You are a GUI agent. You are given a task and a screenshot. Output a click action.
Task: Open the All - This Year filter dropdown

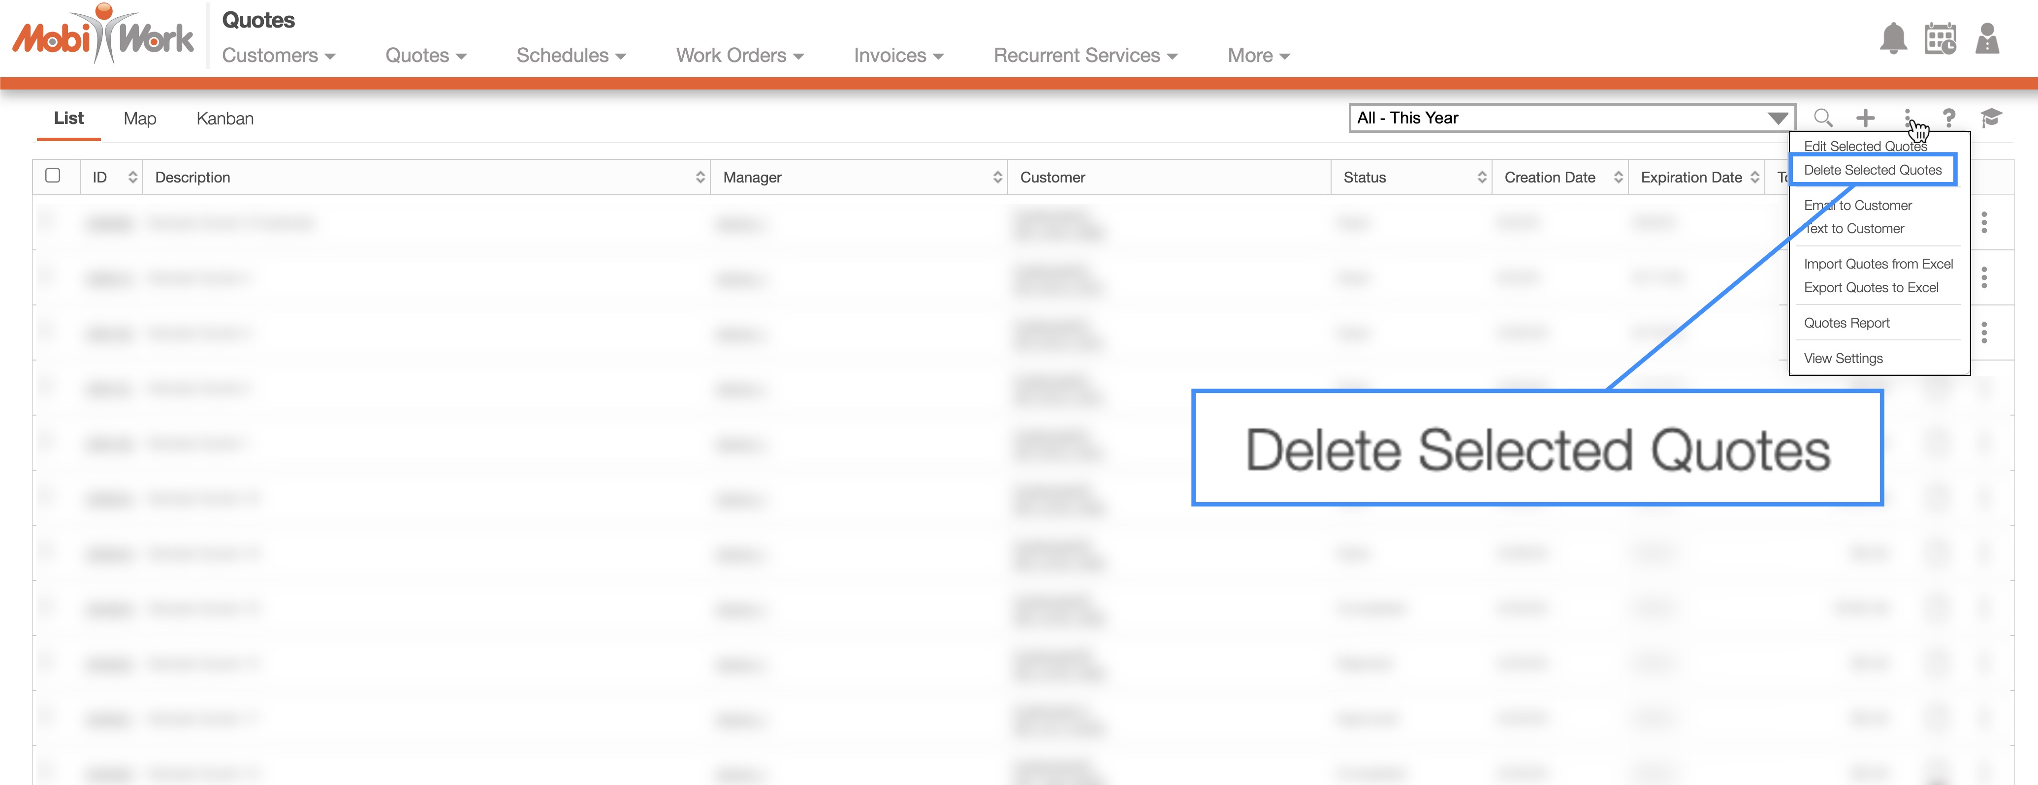pyautogui.click(x=1571, y=119)
